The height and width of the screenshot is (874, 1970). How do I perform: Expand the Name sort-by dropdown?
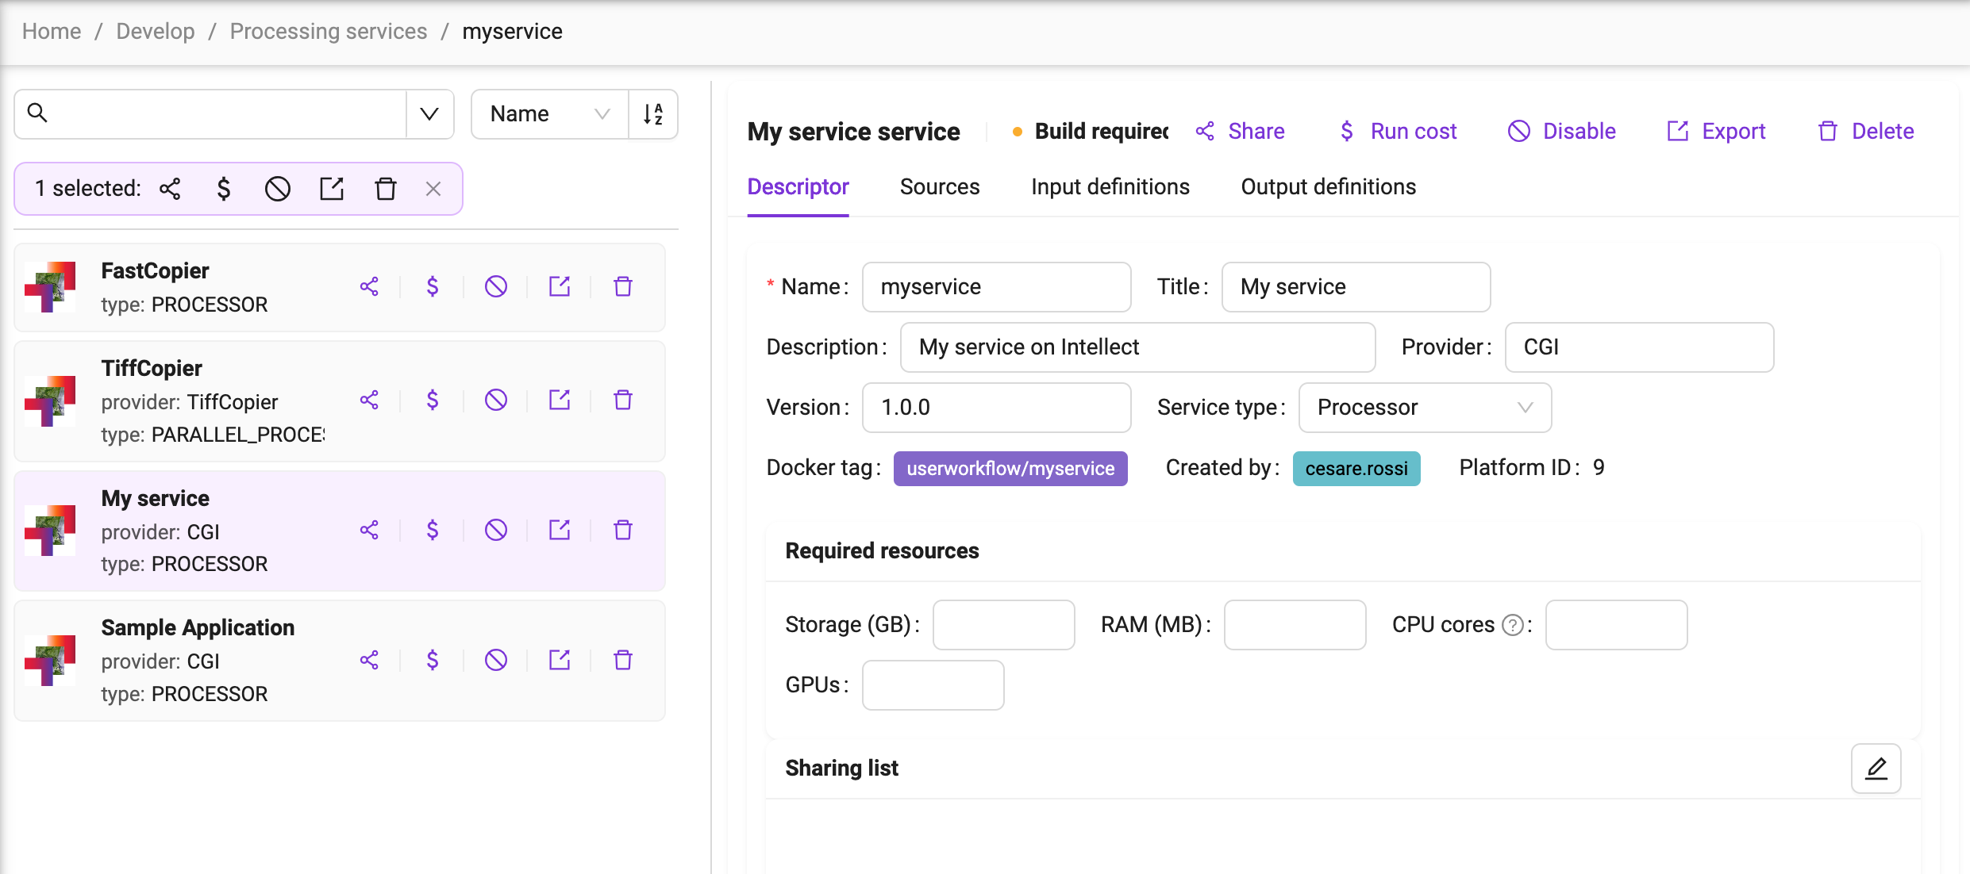[x=550, y=114]
